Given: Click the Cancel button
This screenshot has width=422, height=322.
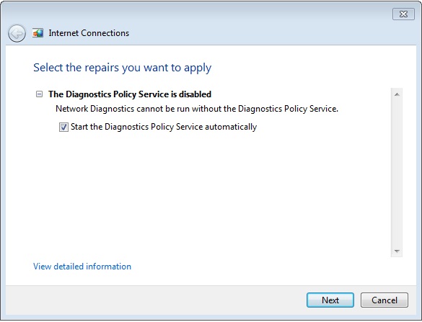Looking at the screenshot, I should coord(384,300).
